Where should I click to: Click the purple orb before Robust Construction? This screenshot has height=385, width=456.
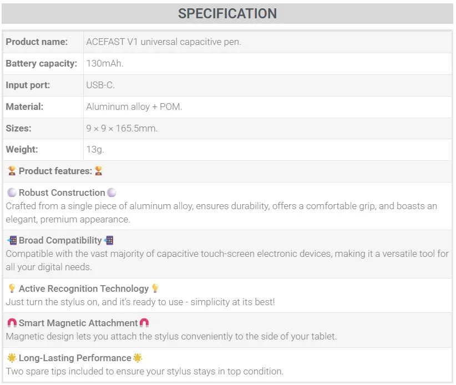coord(12,192)
